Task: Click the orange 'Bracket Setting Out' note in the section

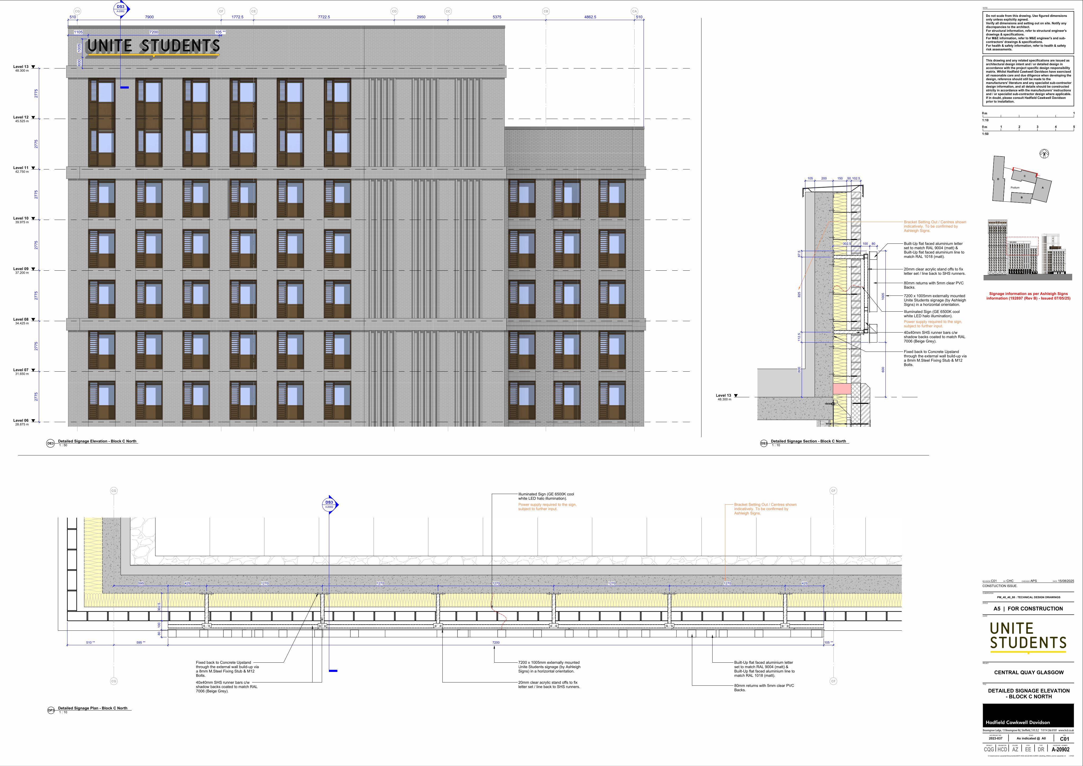Action: 935,227
